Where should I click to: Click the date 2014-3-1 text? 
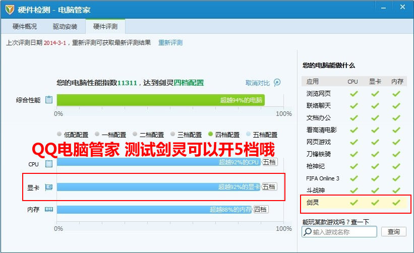[x=55, y=43]
